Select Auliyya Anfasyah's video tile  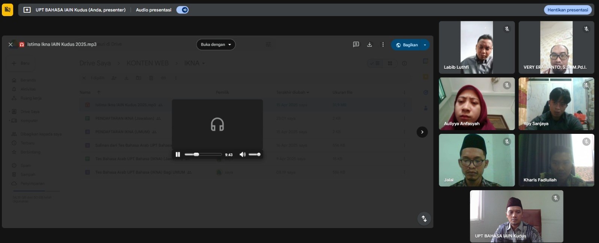477,104
